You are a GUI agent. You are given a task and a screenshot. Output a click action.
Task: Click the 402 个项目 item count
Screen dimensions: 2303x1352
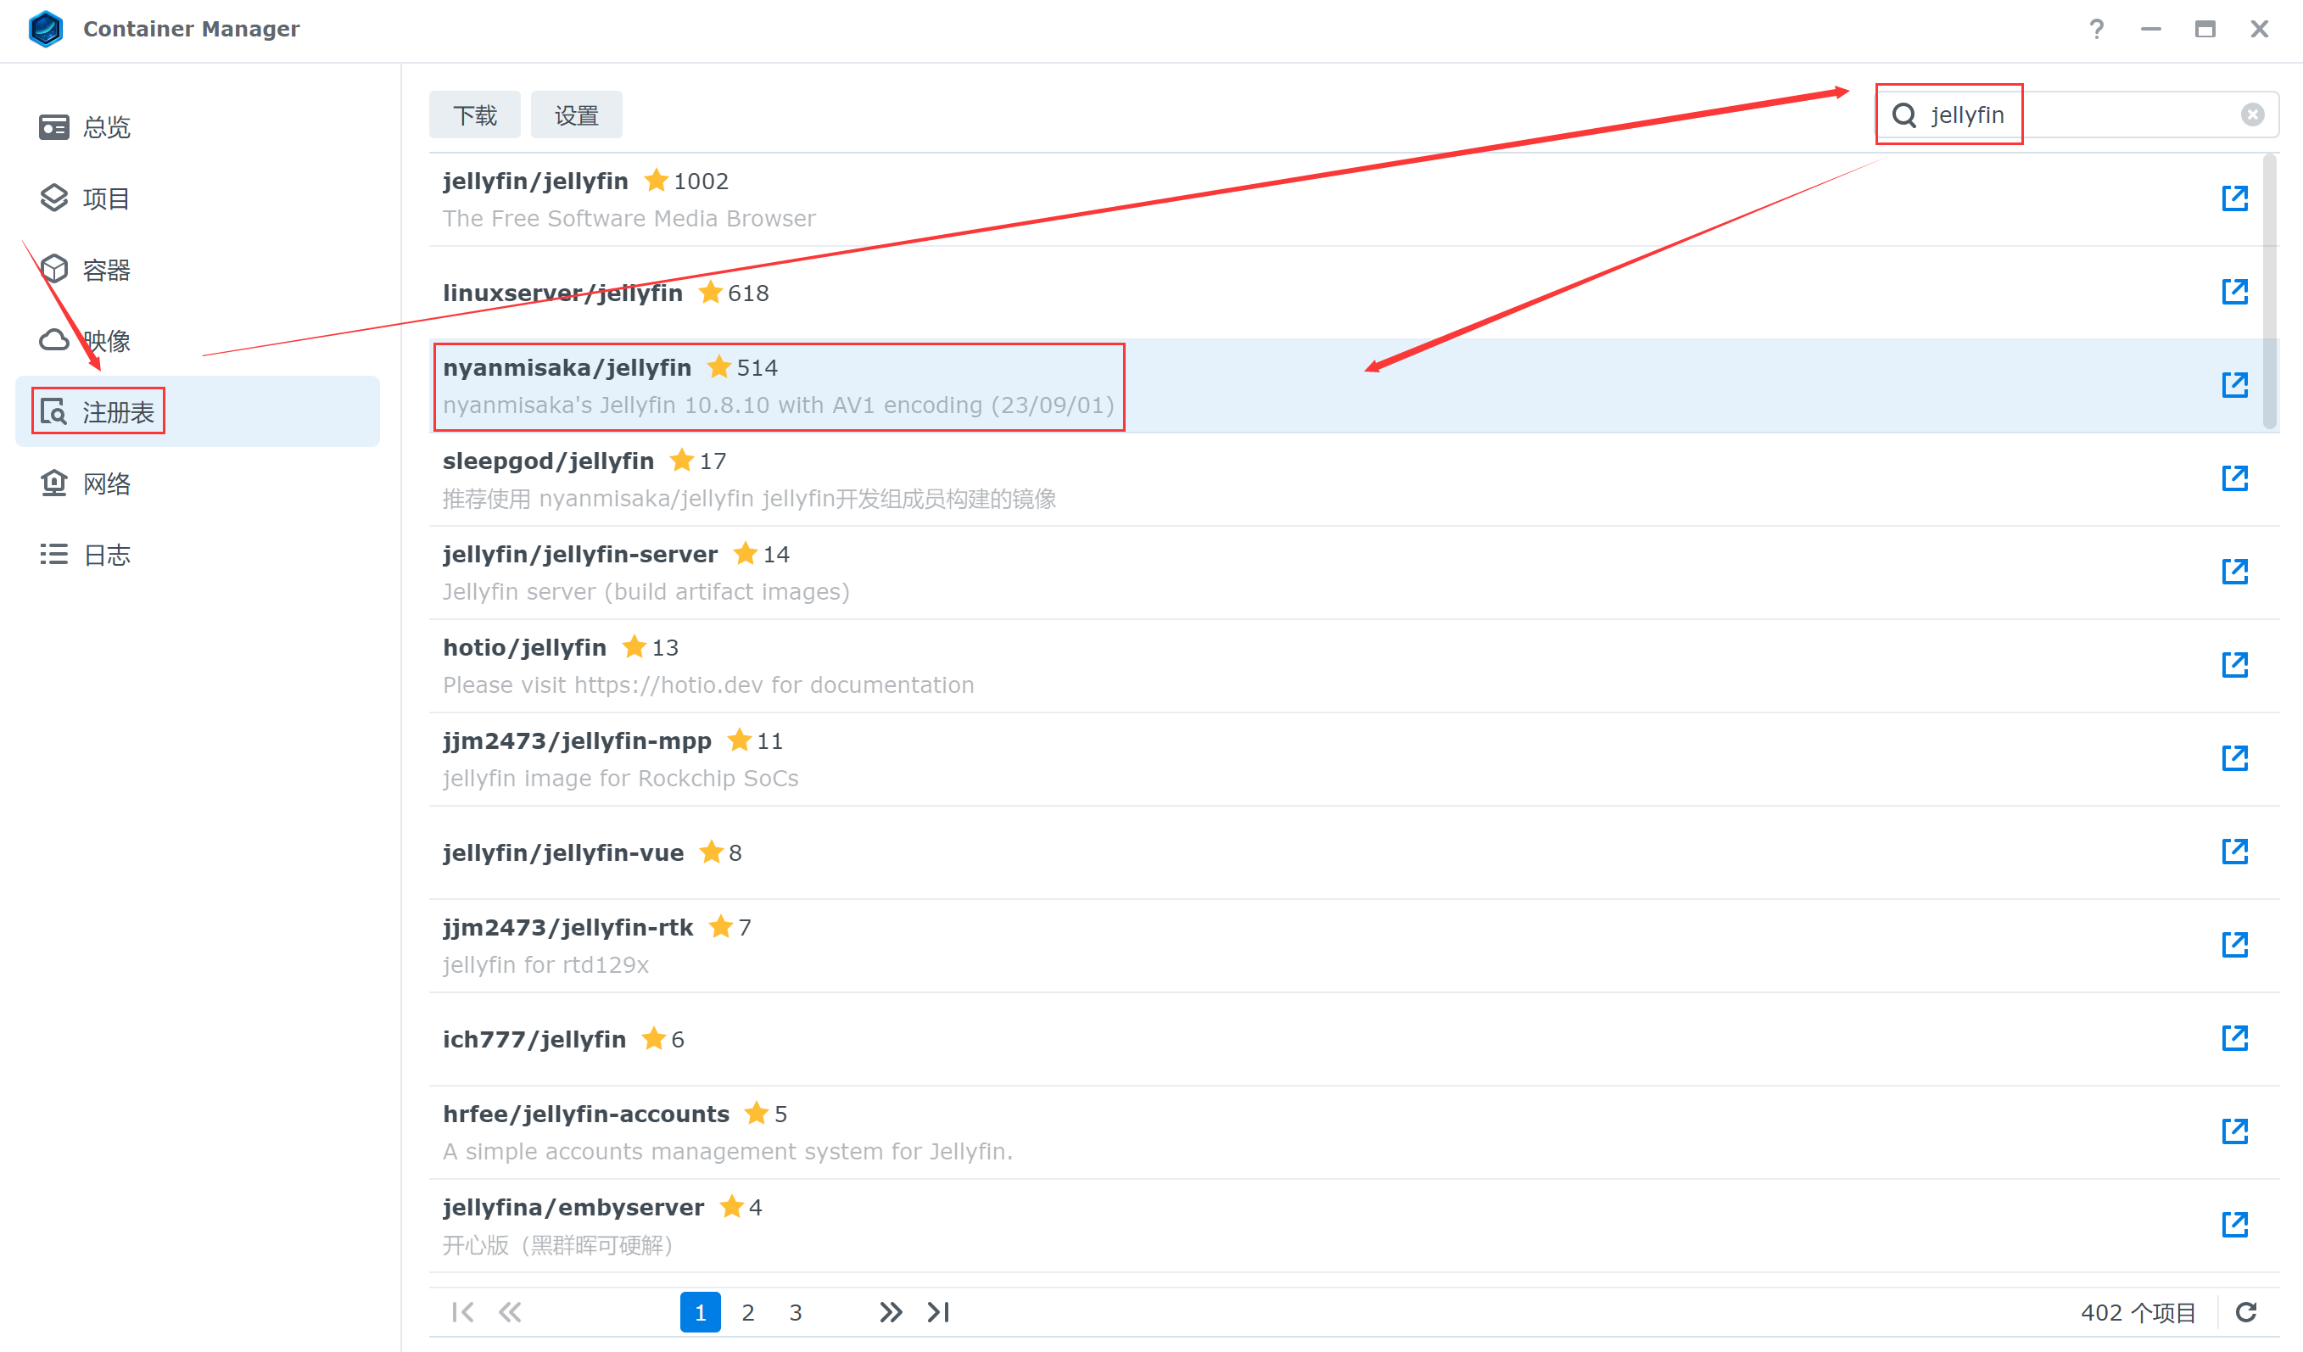point(2137,1313)
